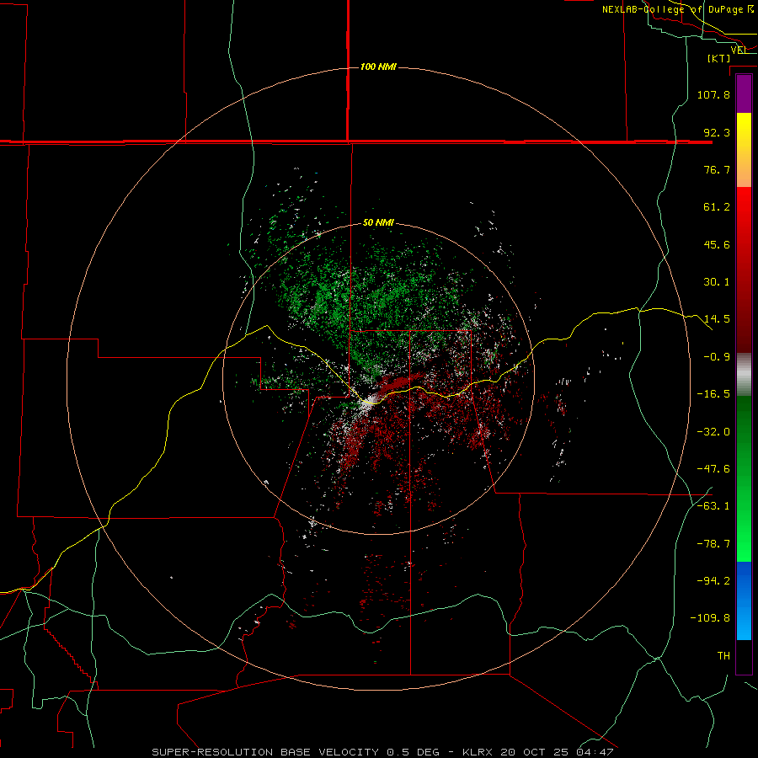Click the 92.3 velocity scale value
This screenshot has height=758, width=758.
[x=717, y=132]
